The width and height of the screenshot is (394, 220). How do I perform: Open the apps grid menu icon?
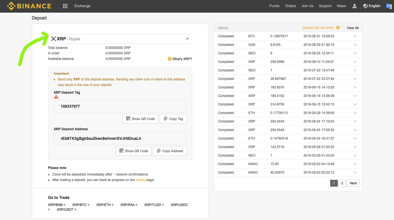(65, 6)
